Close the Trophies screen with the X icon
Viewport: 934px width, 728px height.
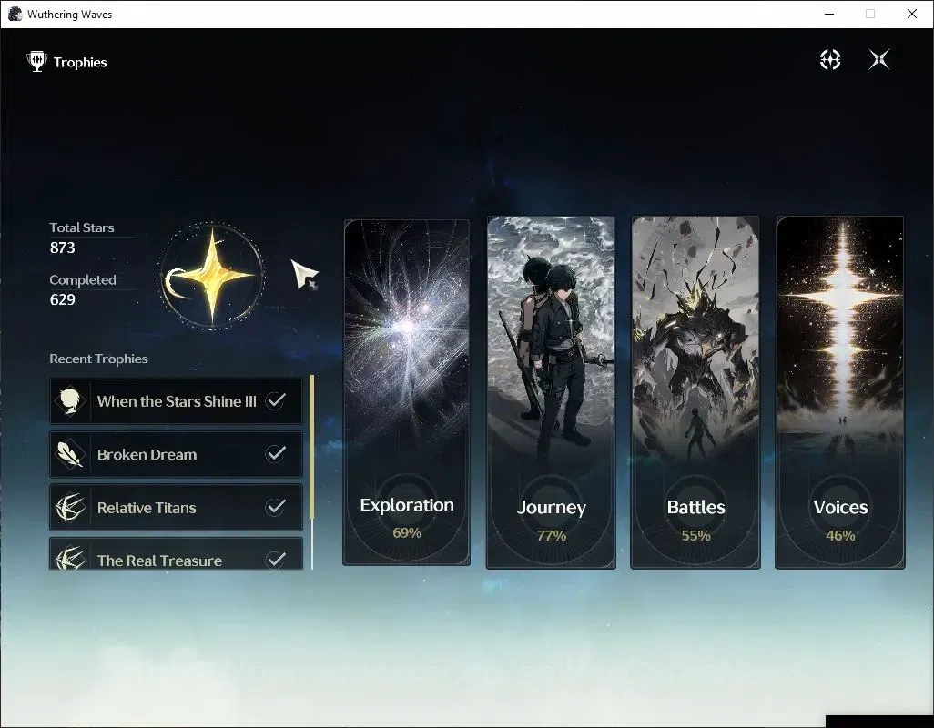[879, 59]
